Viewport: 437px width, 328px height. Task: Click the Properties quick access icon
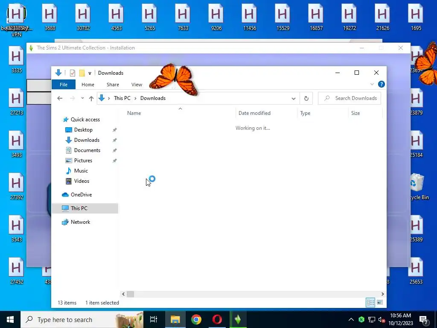(x=73, y=73)
